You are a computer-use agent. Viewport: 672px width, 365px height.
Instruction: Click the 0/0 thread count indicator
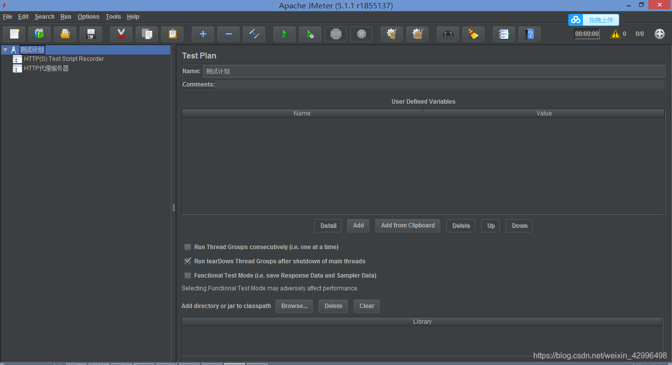[640, 34]
